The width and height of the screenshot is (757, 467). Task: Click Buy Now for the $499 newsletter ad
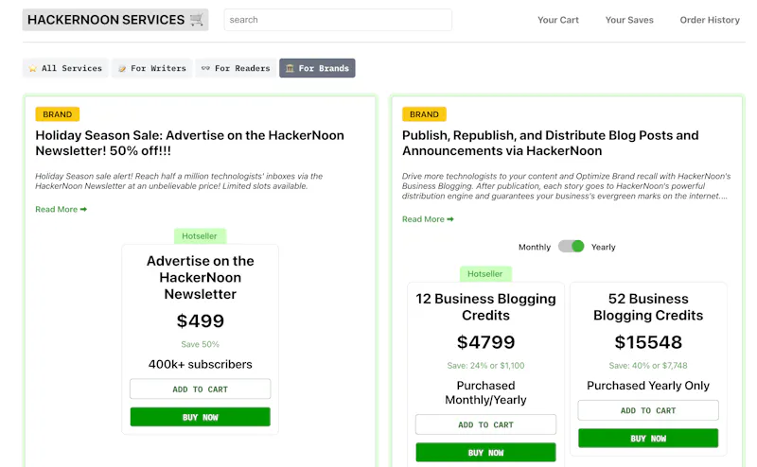(200, 417)
